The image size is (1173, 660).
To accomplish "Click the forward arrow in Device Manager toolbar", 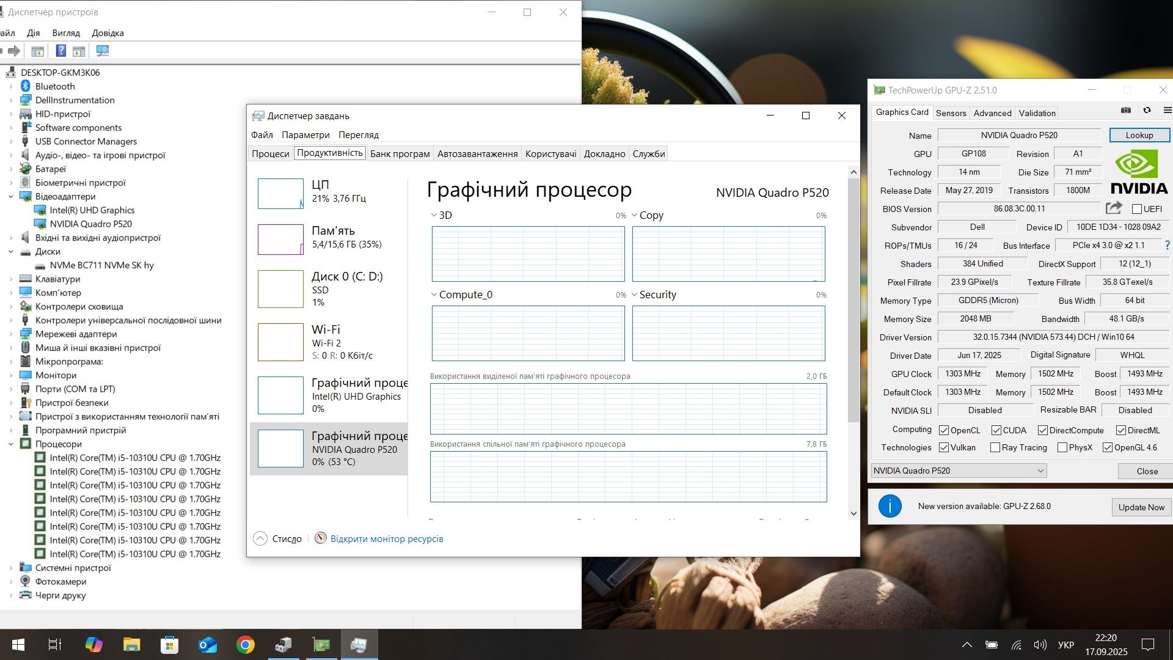I will 14,51.
